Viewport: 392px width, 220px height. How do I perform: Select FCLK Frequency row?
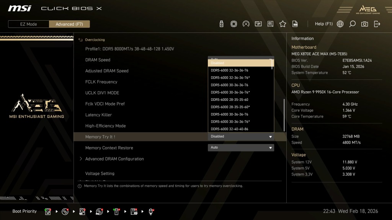pos(180,82)
